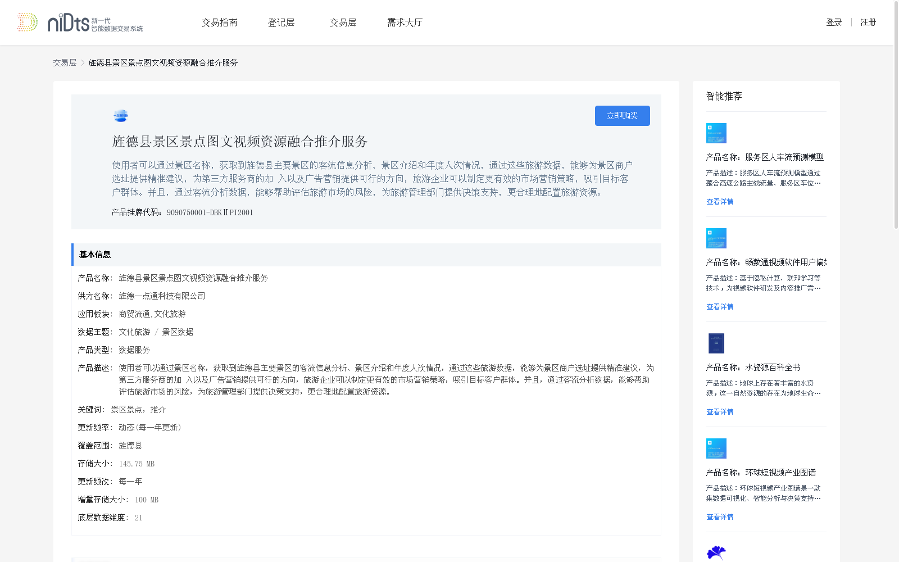Click the page vertical scrollbar
This screenshot has width=899, height=562.
[896, 115]
